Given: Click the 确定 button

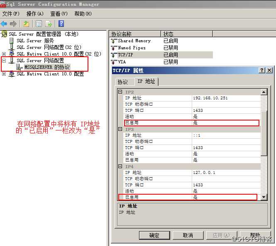Looking at the screenshot, I should [154, 235].
